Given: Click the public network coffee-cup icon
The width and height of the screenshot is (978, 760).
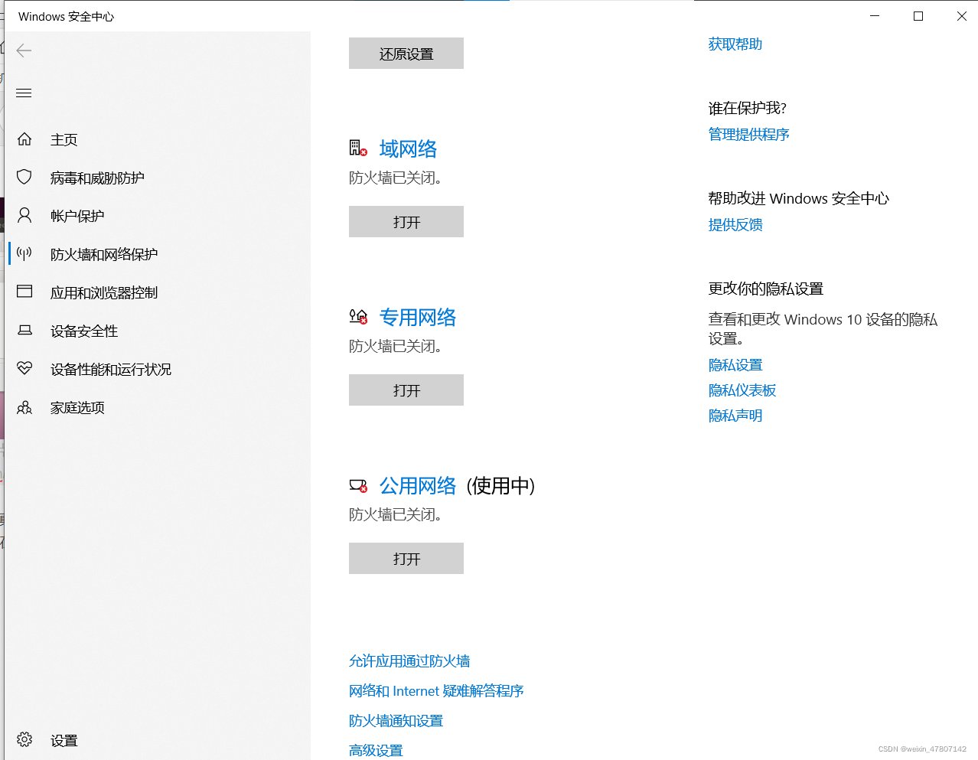Looking at the screenshot, I should (358, 485).
